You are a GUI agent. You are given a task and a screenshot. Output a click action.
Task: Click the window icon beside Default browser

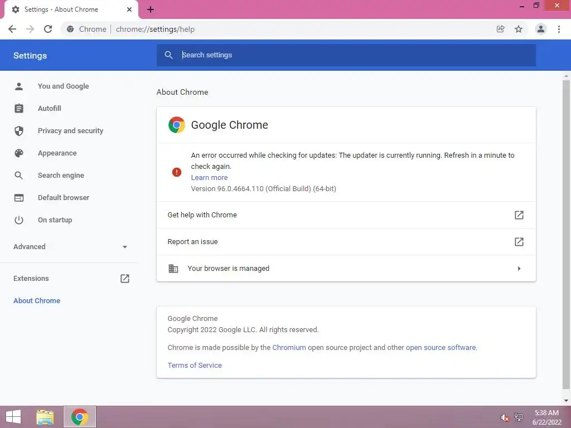[19, 198]
